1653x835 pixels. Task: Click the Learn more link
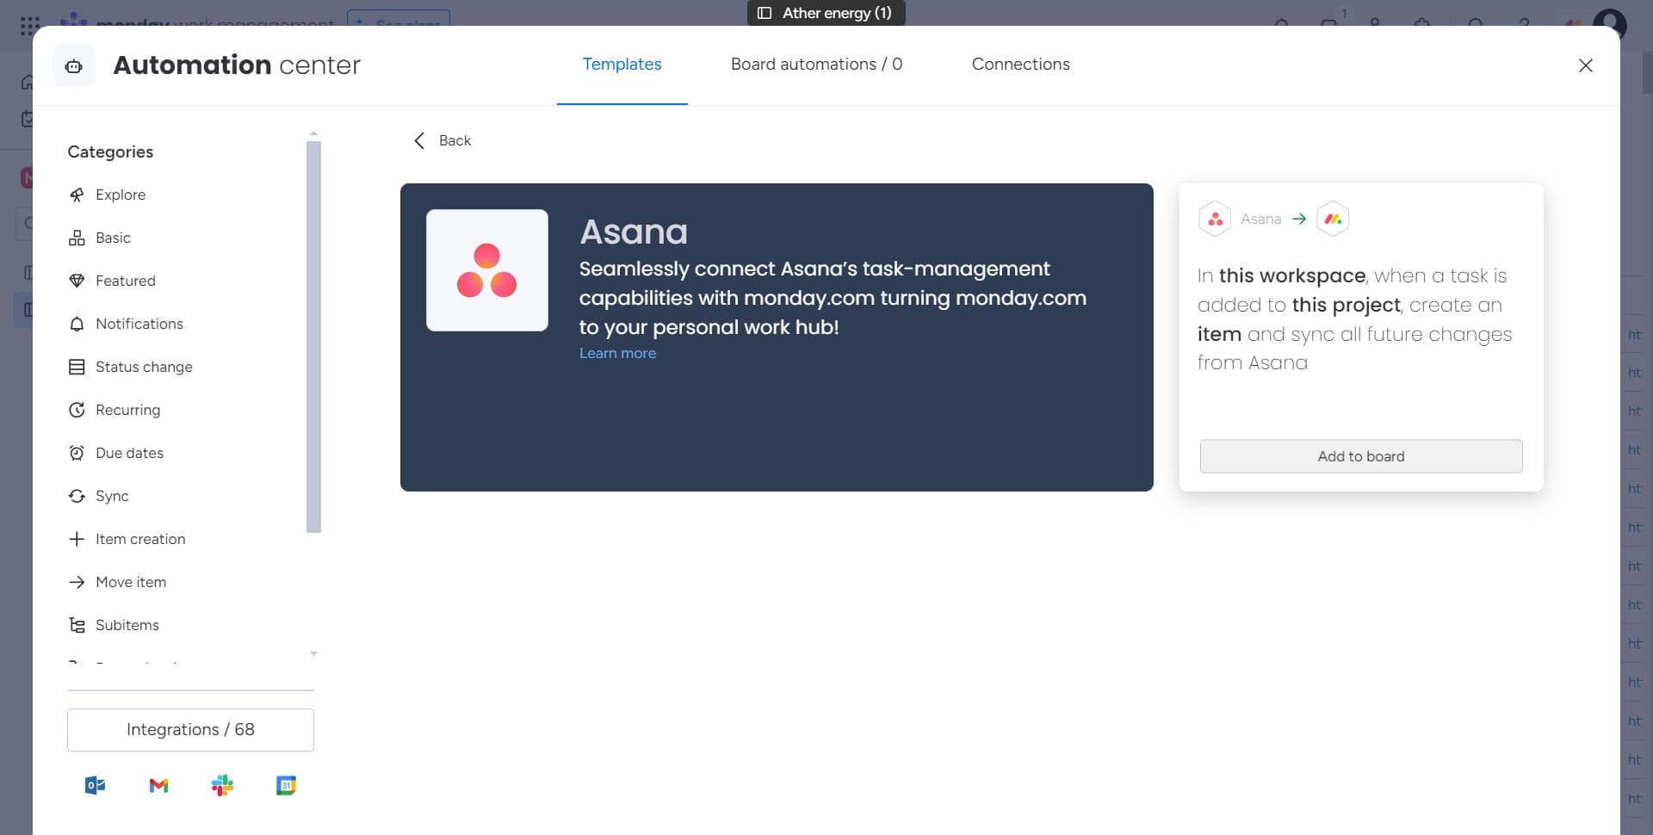[617, 353]
